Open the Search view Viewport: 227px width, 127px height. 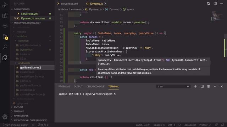[x=5, y=47]
